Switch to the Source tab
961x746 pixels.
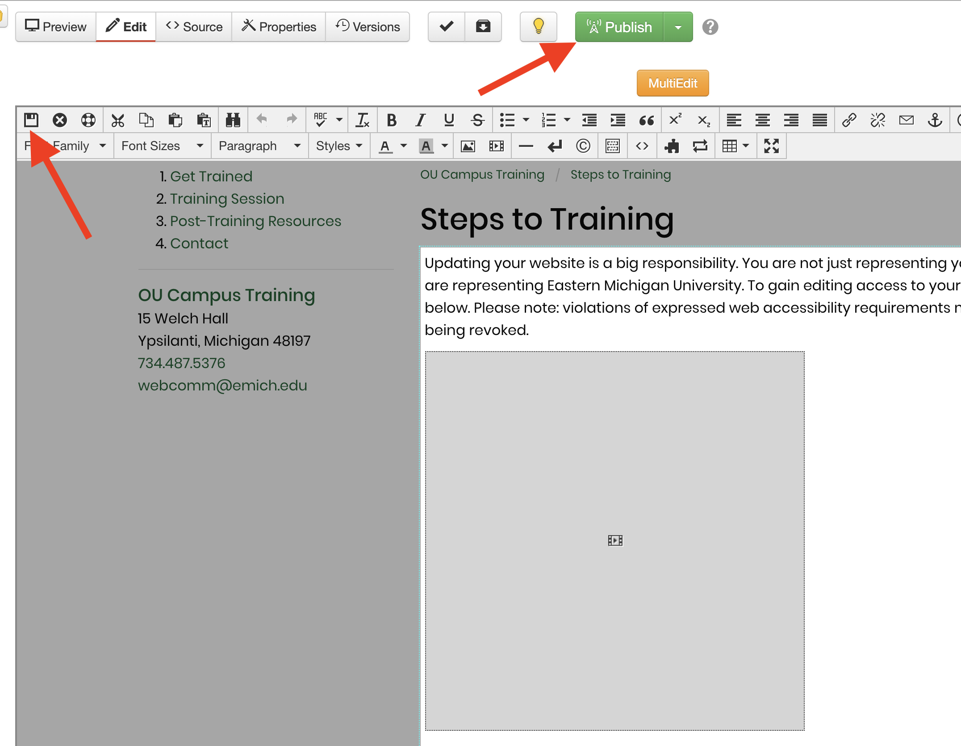[x=194, y=27]
